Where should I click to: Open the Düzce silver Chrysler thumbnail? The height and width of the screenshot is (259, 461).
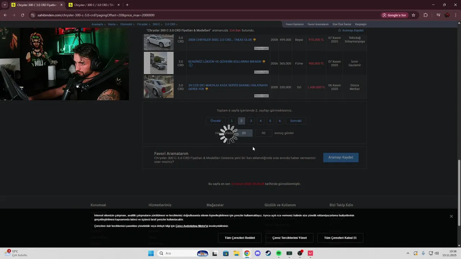coord(158,87)
